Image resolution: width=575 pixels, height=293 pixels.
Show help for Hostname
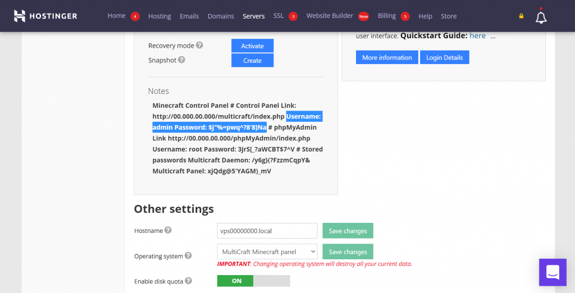(x=168, y=230)
